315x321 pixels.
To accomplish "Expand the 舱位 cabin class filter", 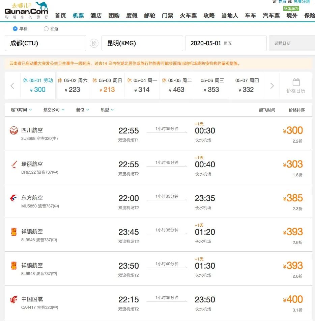I will 82,109.
